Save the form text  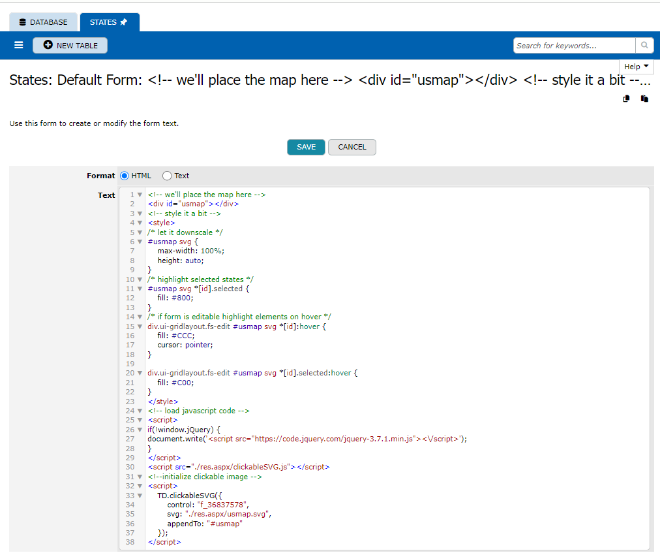pyautogui.click(x=306, y=147)
